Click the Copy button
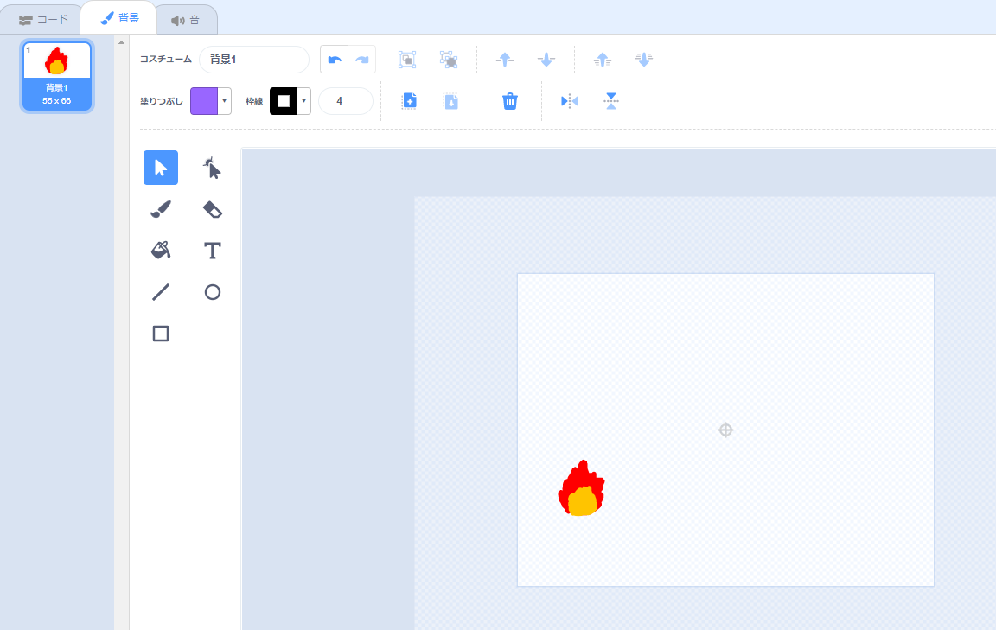Image resolution: width=996 pixels, height=630 pixels. pyautogui.click(x=409, y=101)
